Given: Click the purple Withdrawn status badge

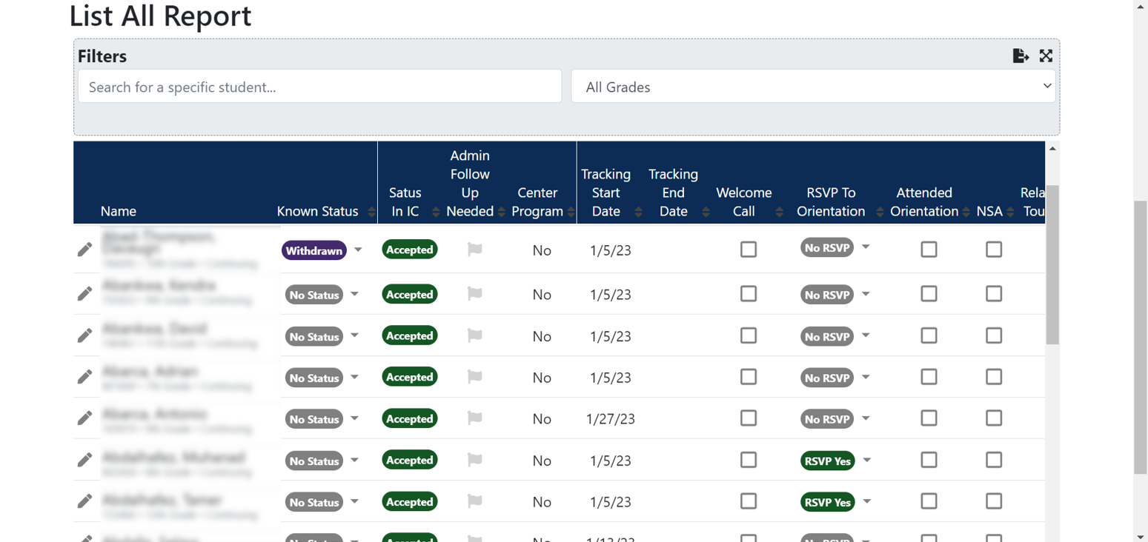Looking at the screenshot, I should coord(314,250).
